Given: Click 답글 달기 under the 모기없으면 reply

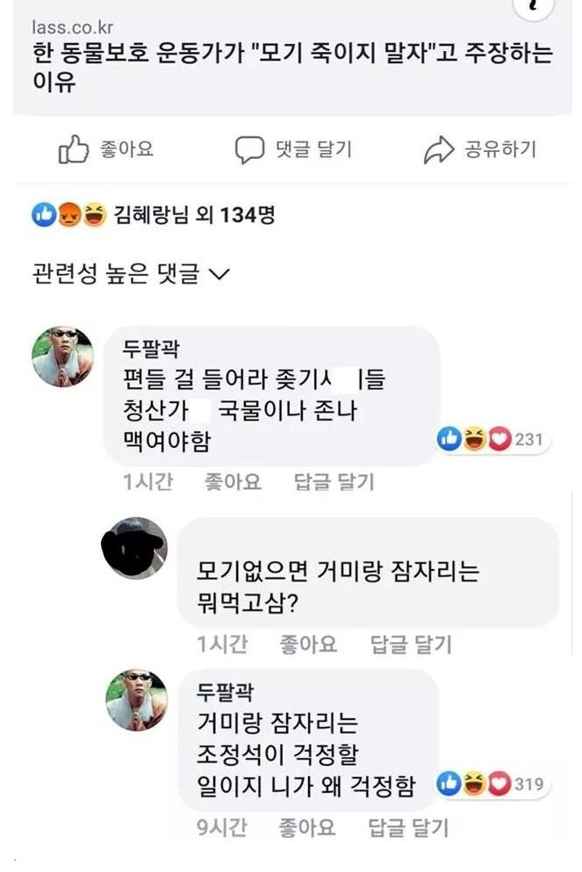Looking at the screenshot, I should coord(410,645).
